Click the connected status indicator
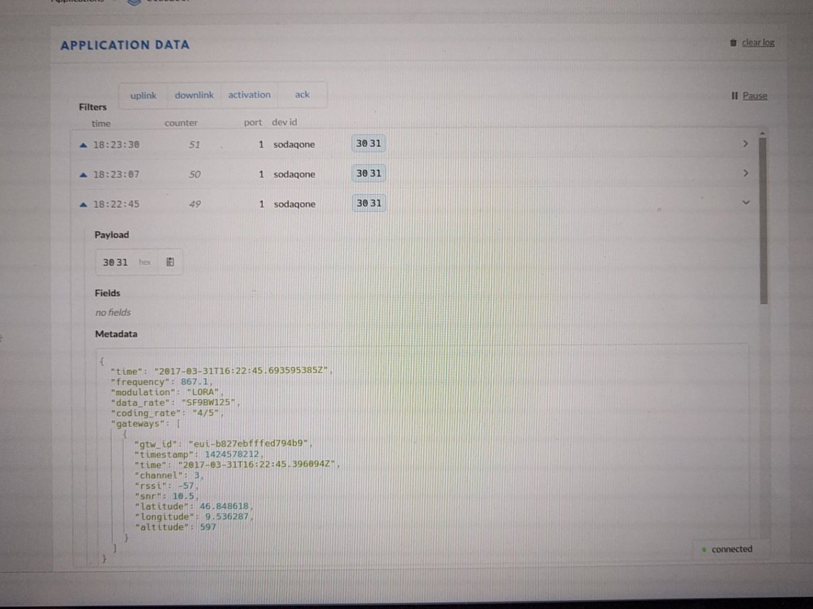 pyautogui.click(x=727, y=549)
